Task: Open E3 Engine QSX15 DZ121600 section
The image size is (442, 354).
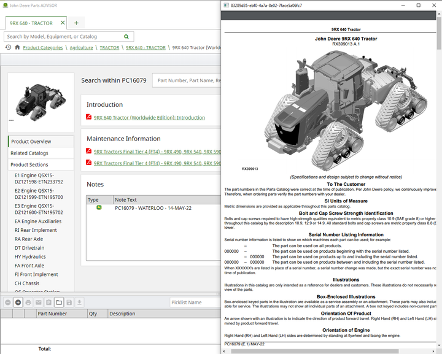Action: [39, 209]
